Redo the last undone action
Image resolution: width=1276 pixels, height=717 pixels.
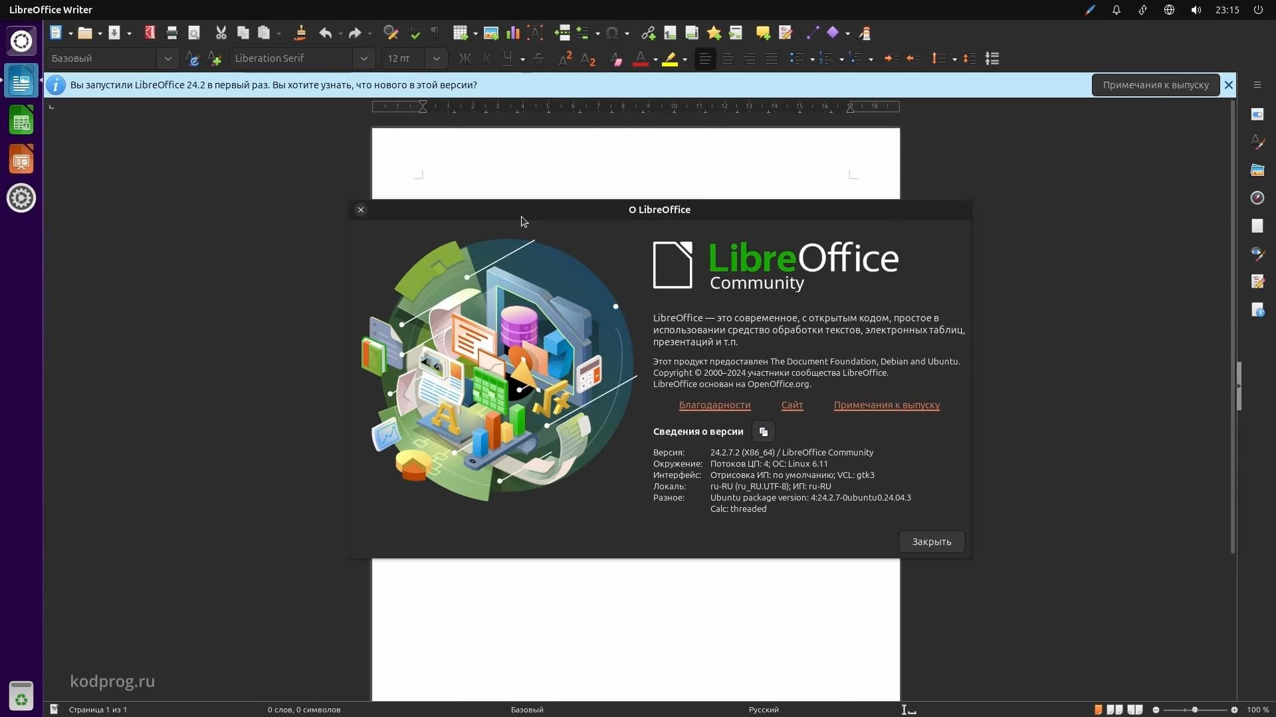355,33
